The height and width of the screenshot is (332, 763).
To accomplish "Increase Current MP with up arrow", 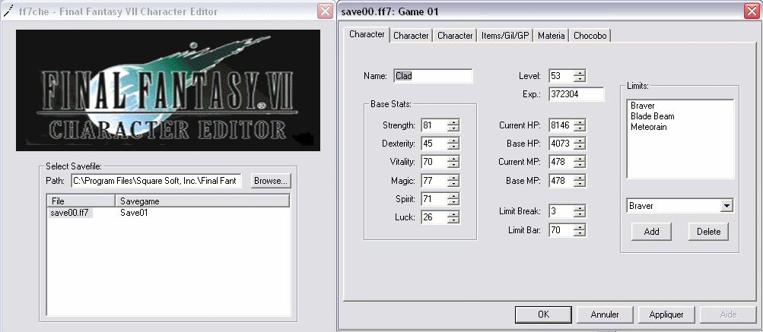I will [579, 159].
